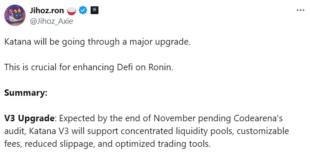310x157 pixels.
Task: Click the 'Katana will be going through' sentence
Action: click(x=97, y=42)
